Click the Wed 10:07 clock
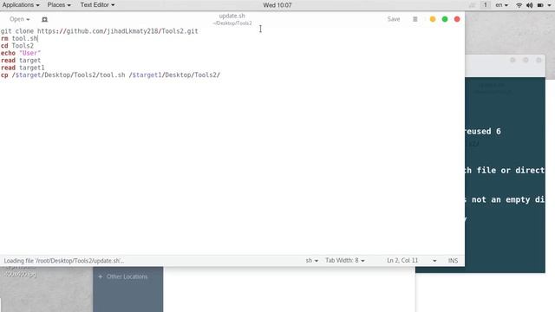This screenshot has height=312, width=555. 277,5
